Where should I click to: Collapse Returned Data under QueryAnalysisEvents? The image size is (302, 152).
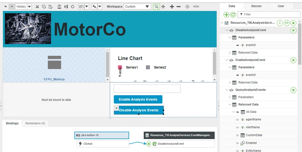(229, 105)
